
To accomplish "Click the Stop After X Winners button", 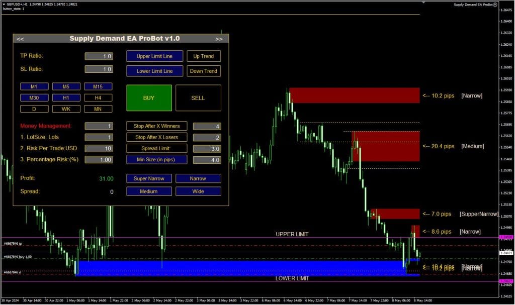I will [156, 126].
